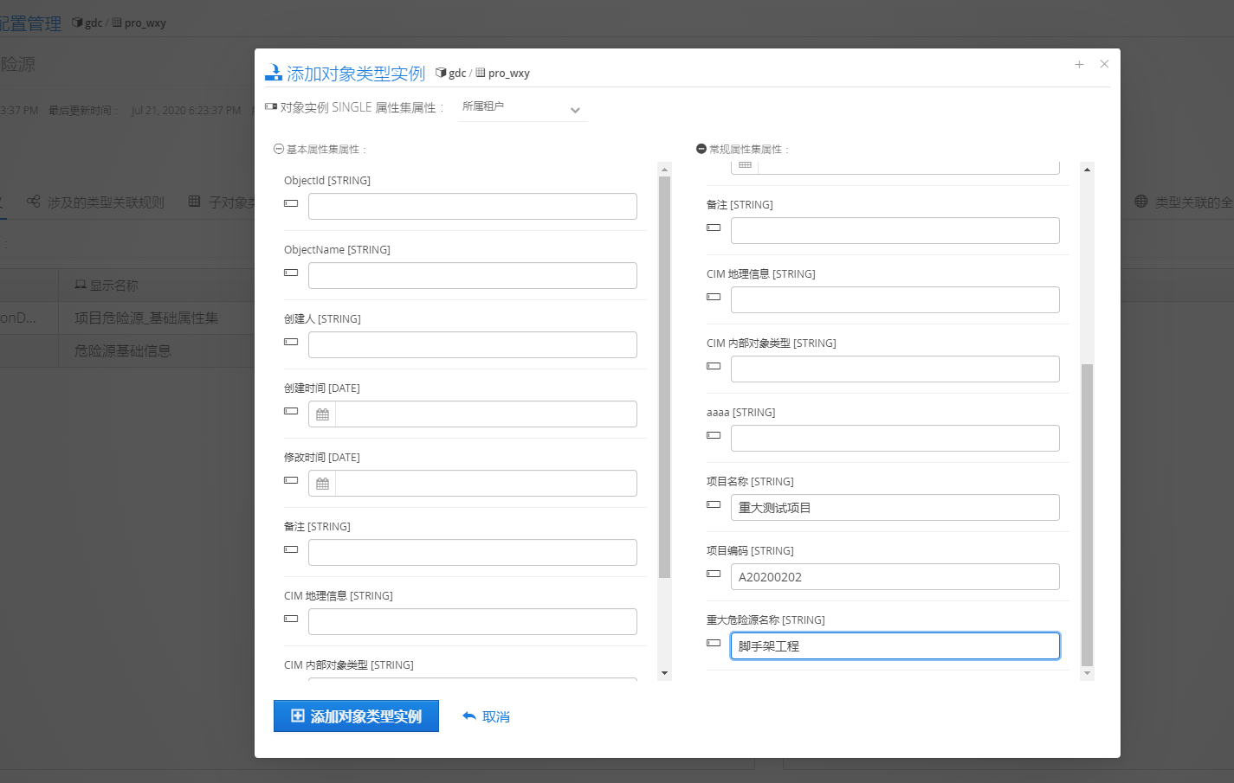Click the field icon beside 重大危险源名称 input
This screenshot has height=783, width=1234.
(x=714, y=643)
